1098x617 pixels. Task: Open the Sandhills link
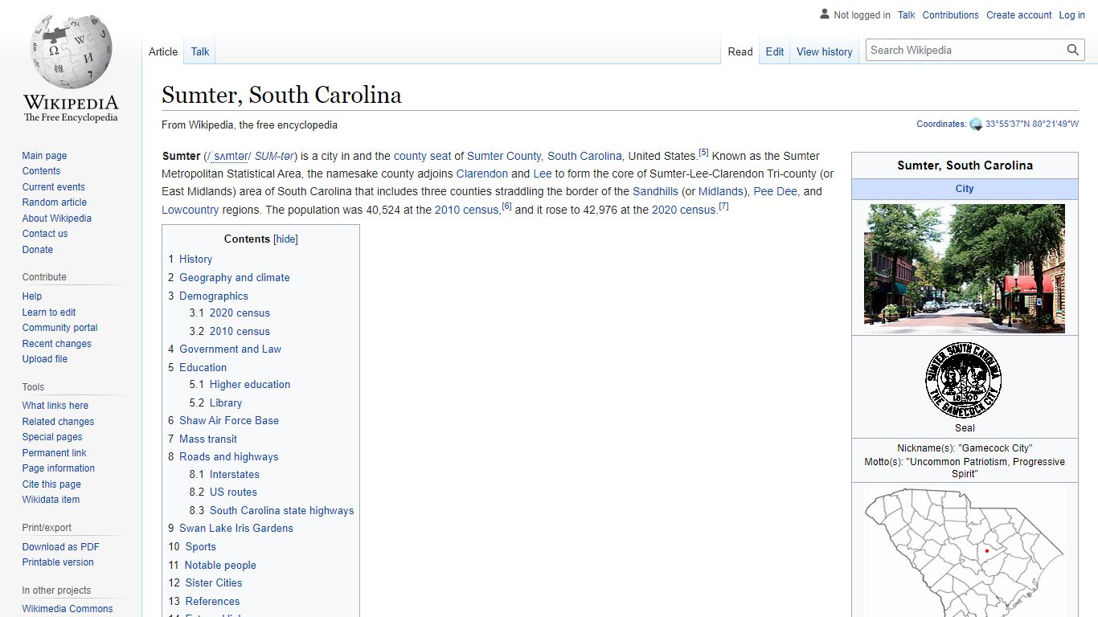(x=655, y=191)
